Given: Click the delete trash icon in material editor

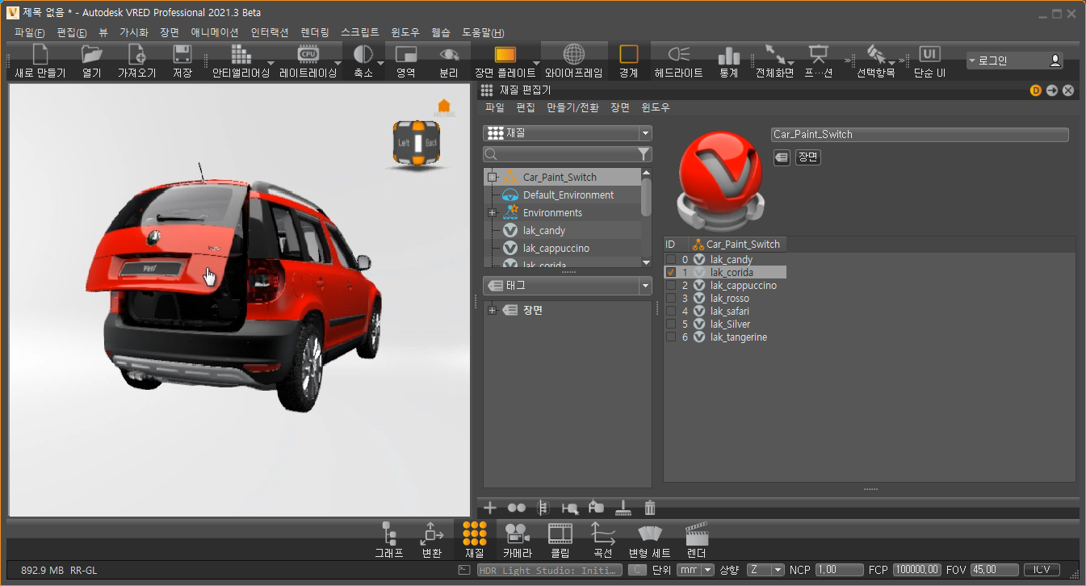Looking at the screenshot, I should 650,508.
